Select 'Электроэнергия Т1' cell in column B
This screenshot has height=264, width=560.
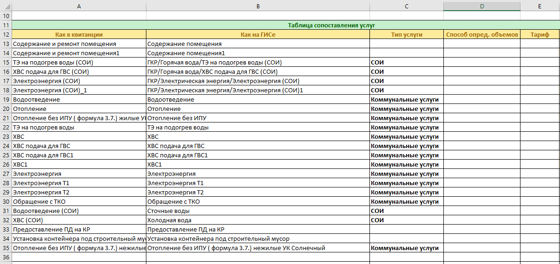258,183
